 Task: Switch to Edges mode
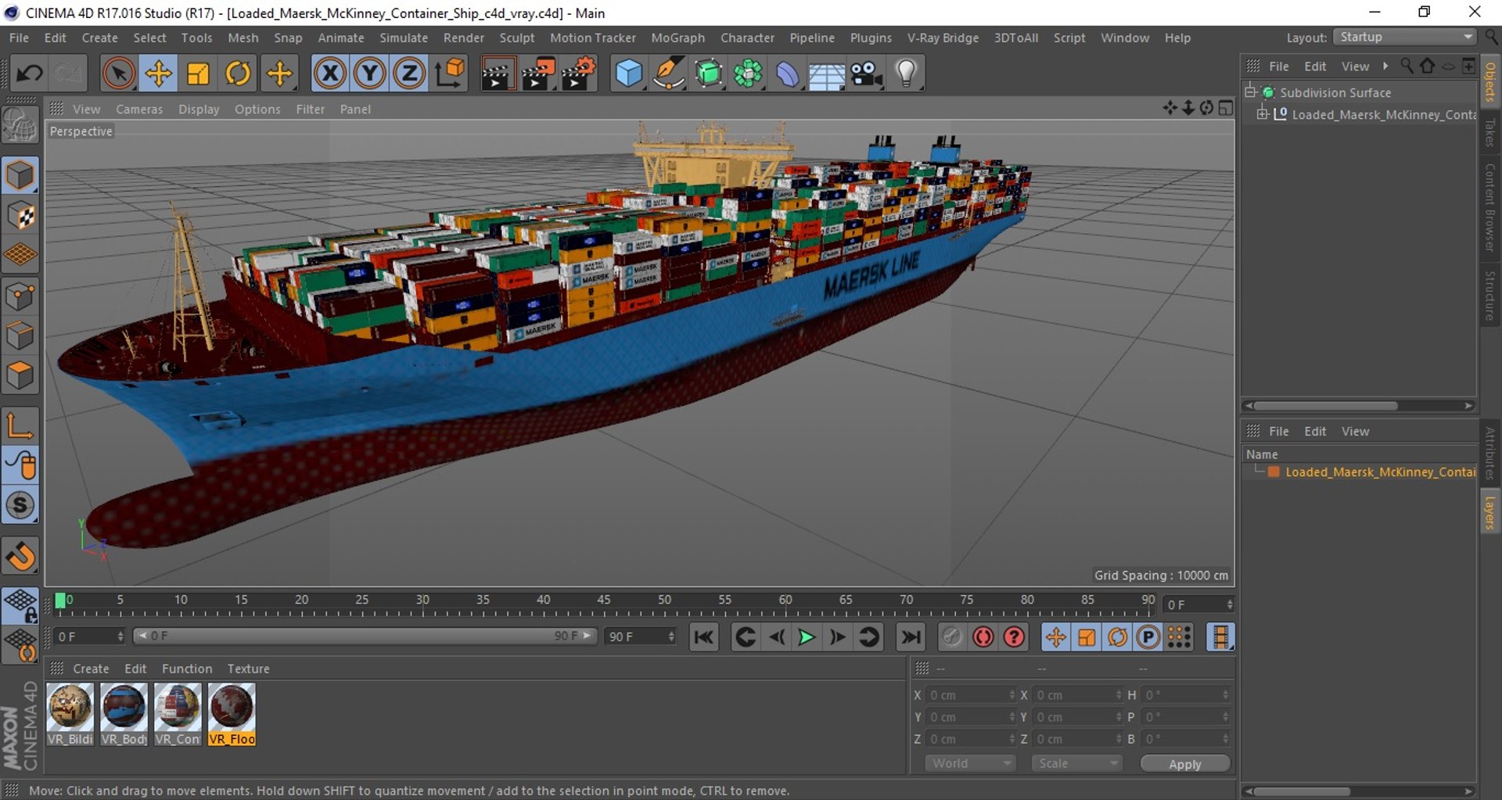tap(20, 336)
